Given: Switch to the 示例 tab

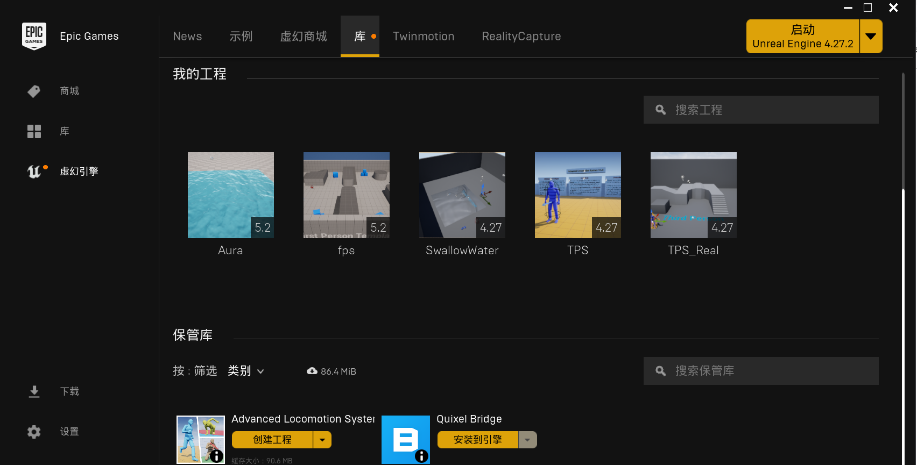Looking at the screenshot, I should pyautogui.click(x=241, y=36).
